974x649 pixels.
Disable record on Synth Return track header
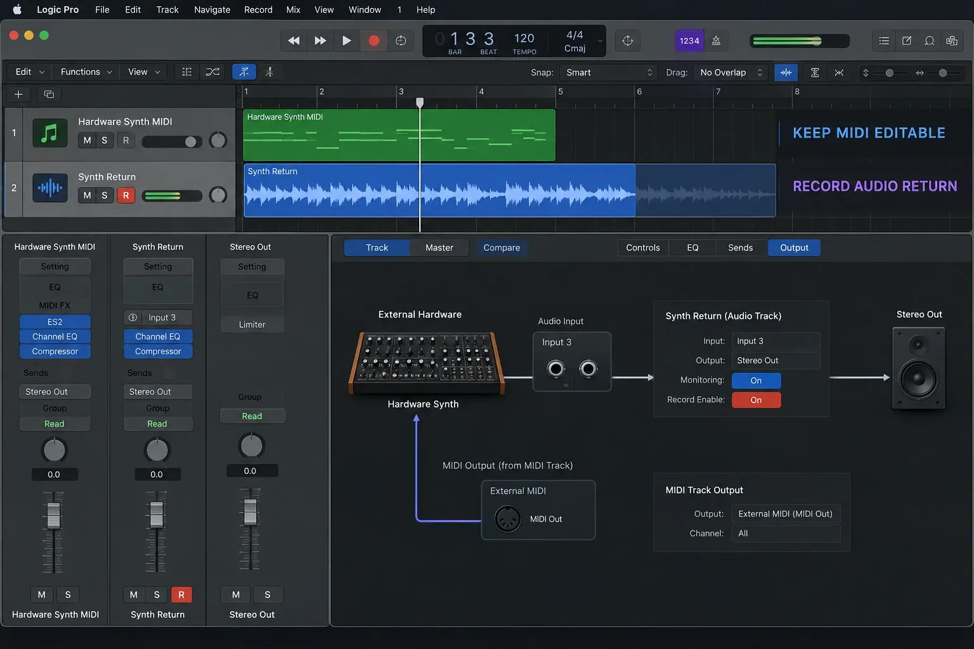[126, 195]
